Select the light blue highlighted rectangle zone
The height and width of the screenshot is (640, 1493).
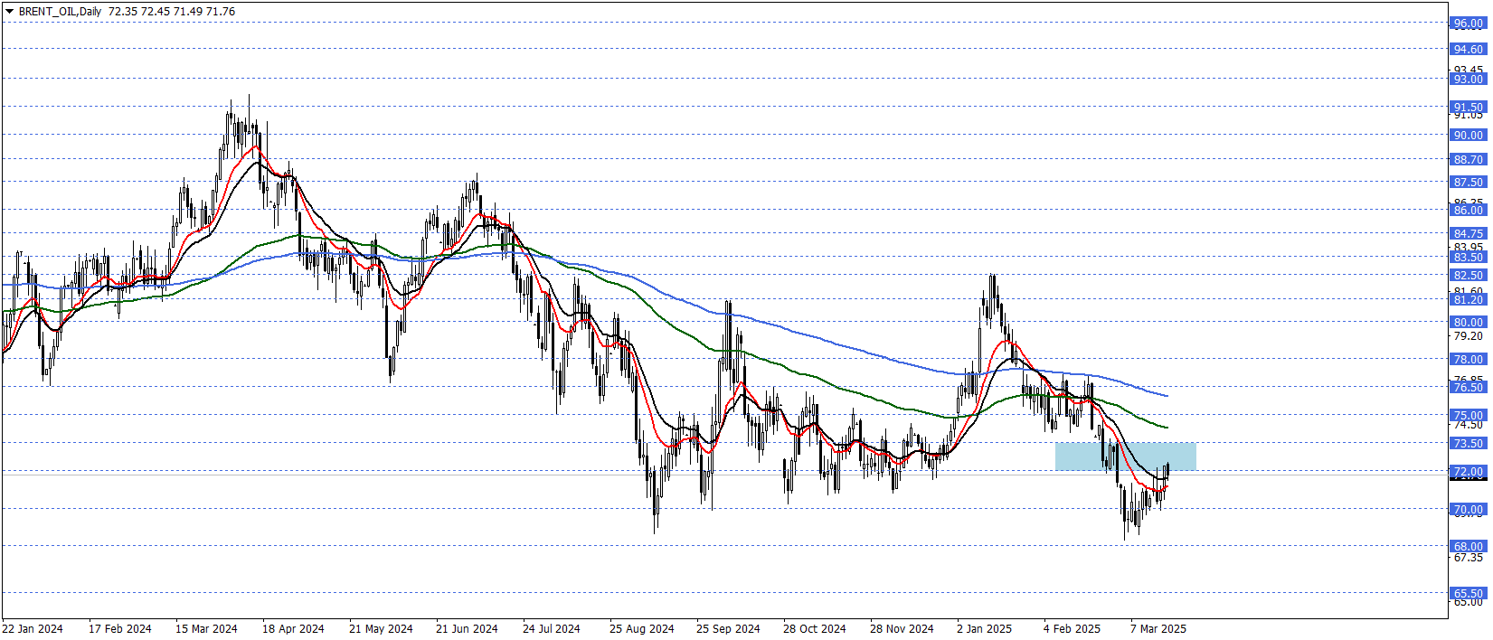pos(1125,456)
